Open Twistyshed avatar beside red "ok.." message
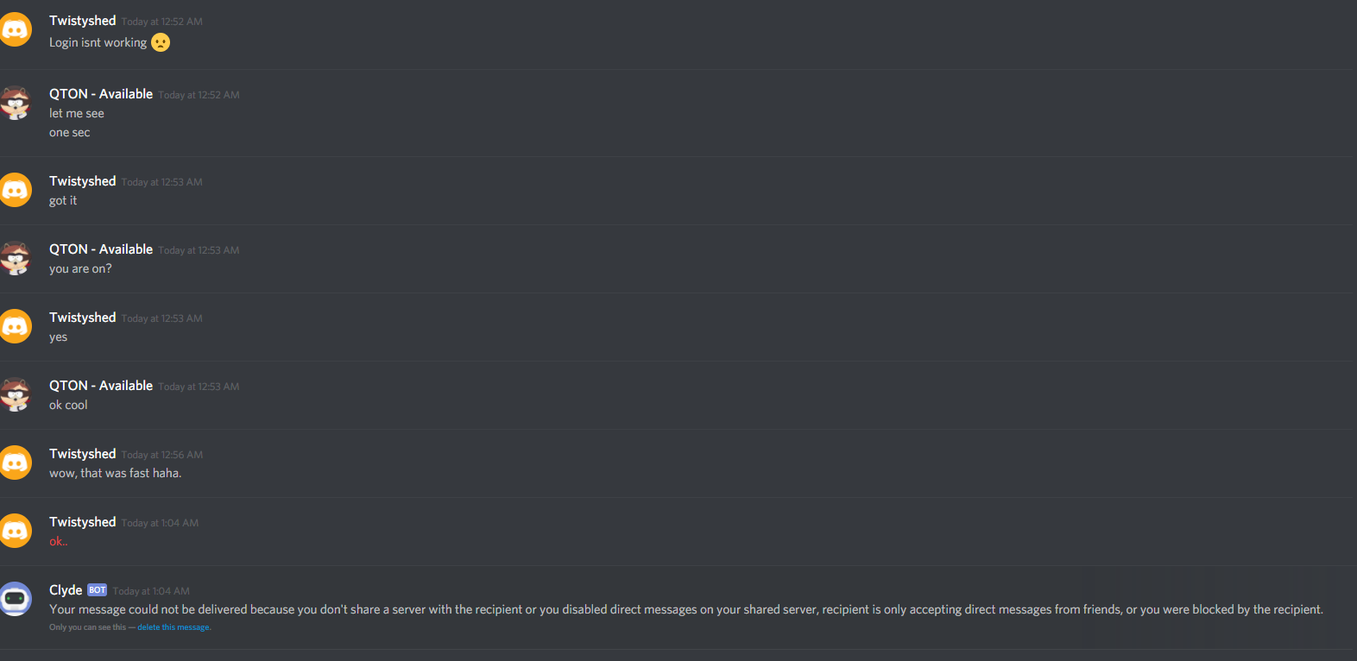Viewport: 1357px width, 661px height. [15, 531]
